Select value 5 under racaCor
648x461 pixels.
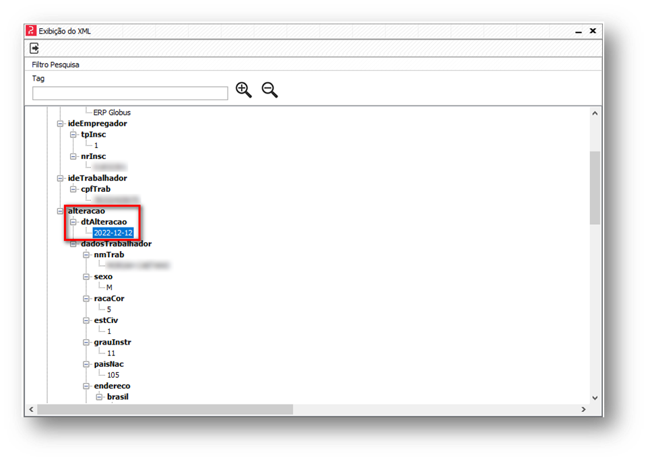[109, 310]
